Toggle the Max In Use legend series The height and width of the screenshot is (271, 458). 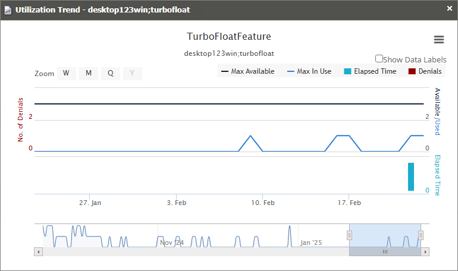click(309, 71)
